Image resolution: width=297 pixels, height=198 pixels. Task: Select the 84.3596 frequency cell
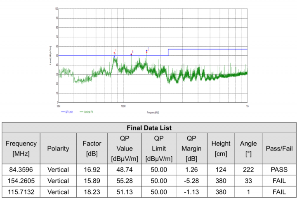tap(21, 169)
